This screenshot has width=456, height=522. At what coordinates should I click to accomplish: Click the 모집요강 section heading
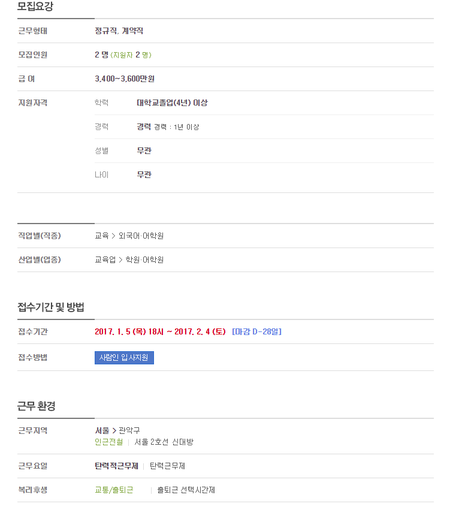[x=35, y=7]
